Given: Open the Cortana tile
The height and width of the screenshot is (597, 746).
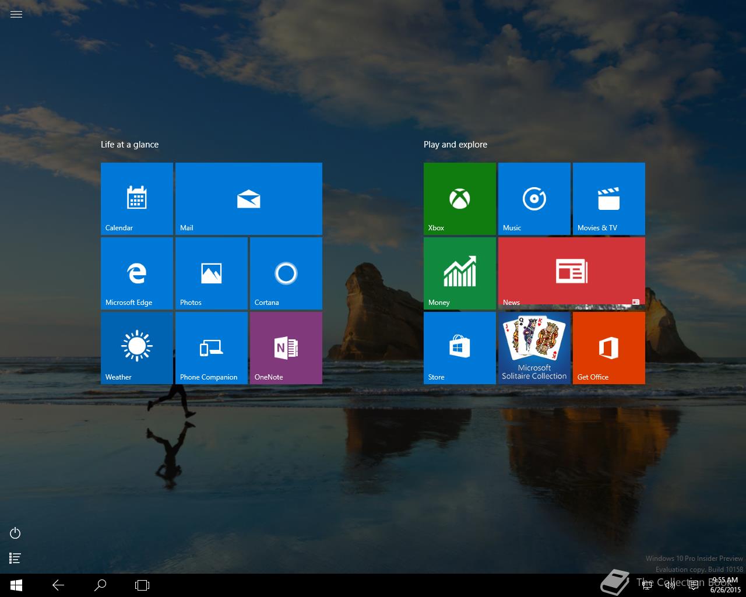Looking at the screenshot, I should click(x=286, y=273).
